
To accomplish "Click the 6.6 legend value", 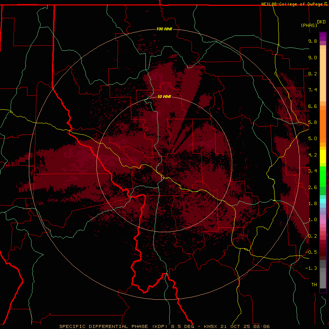I will pyautogui.click(x=313, y=106).
